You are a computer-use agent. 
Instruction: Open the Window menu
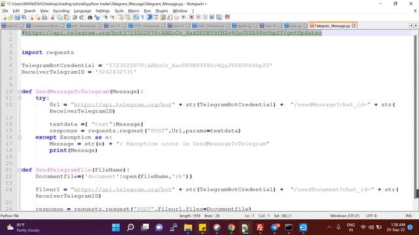coord(180,11)
